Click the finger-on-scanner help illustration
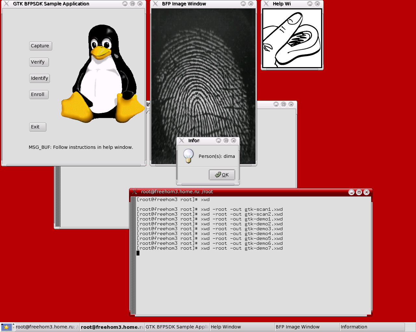Image resolution: width=416 pixels, height=332 pixels. pos(292,38)
